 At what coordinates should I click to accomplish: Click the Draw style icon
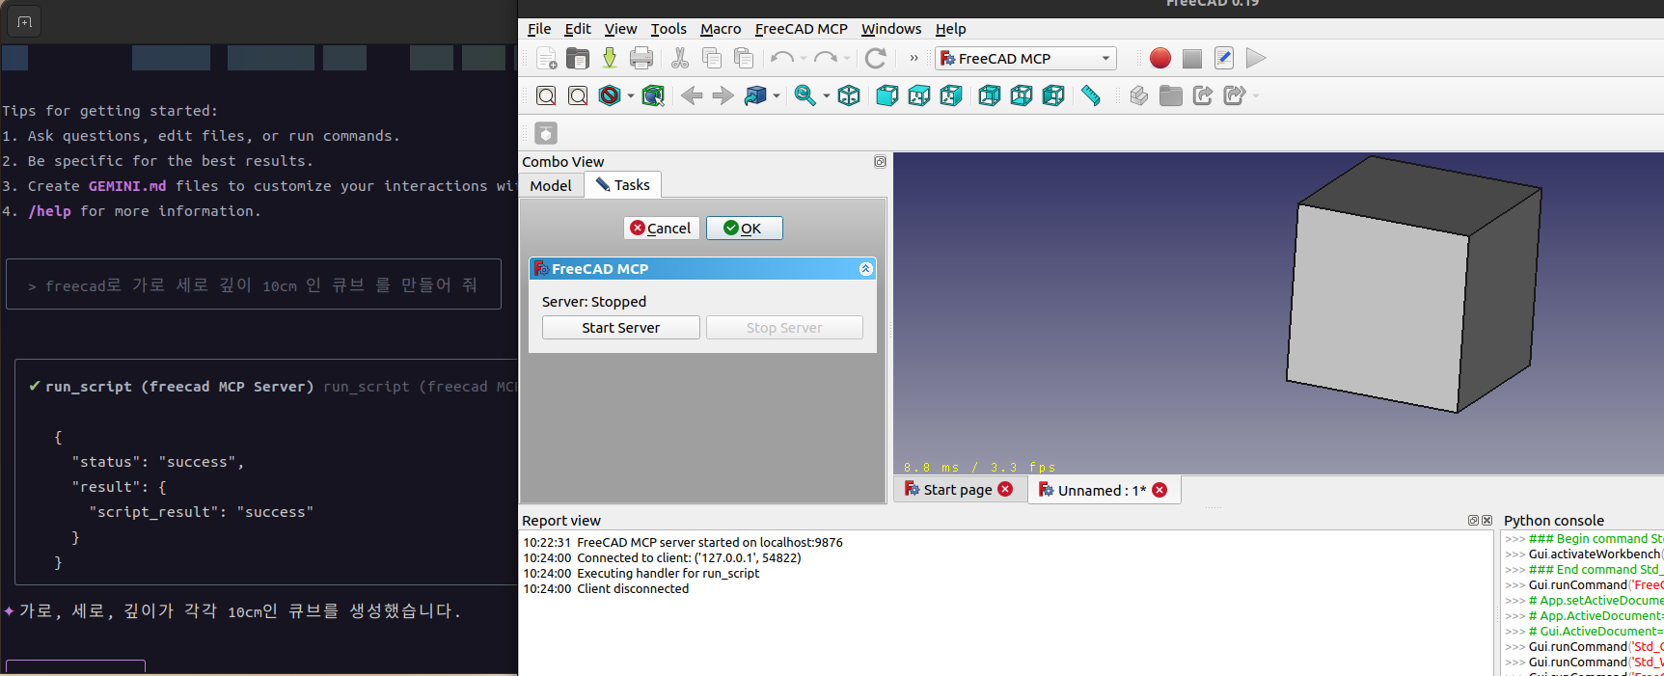pos(610,95)
